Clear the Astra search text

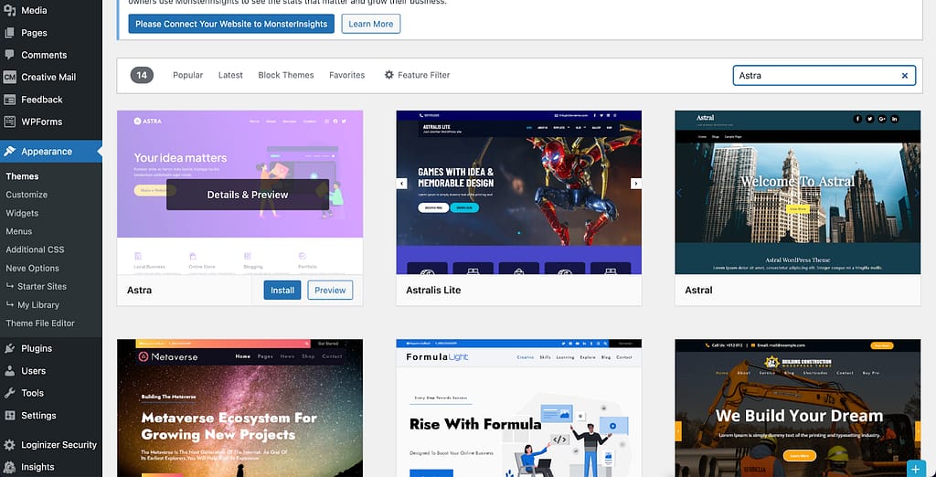904,76
